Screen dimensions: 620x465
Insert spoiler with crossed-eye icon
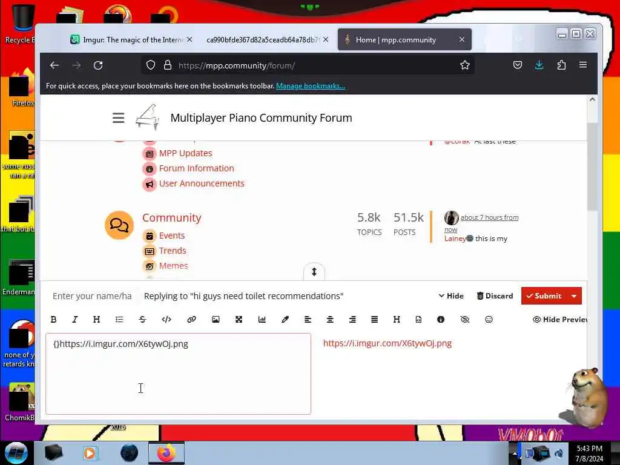click(x=464, y=320)
